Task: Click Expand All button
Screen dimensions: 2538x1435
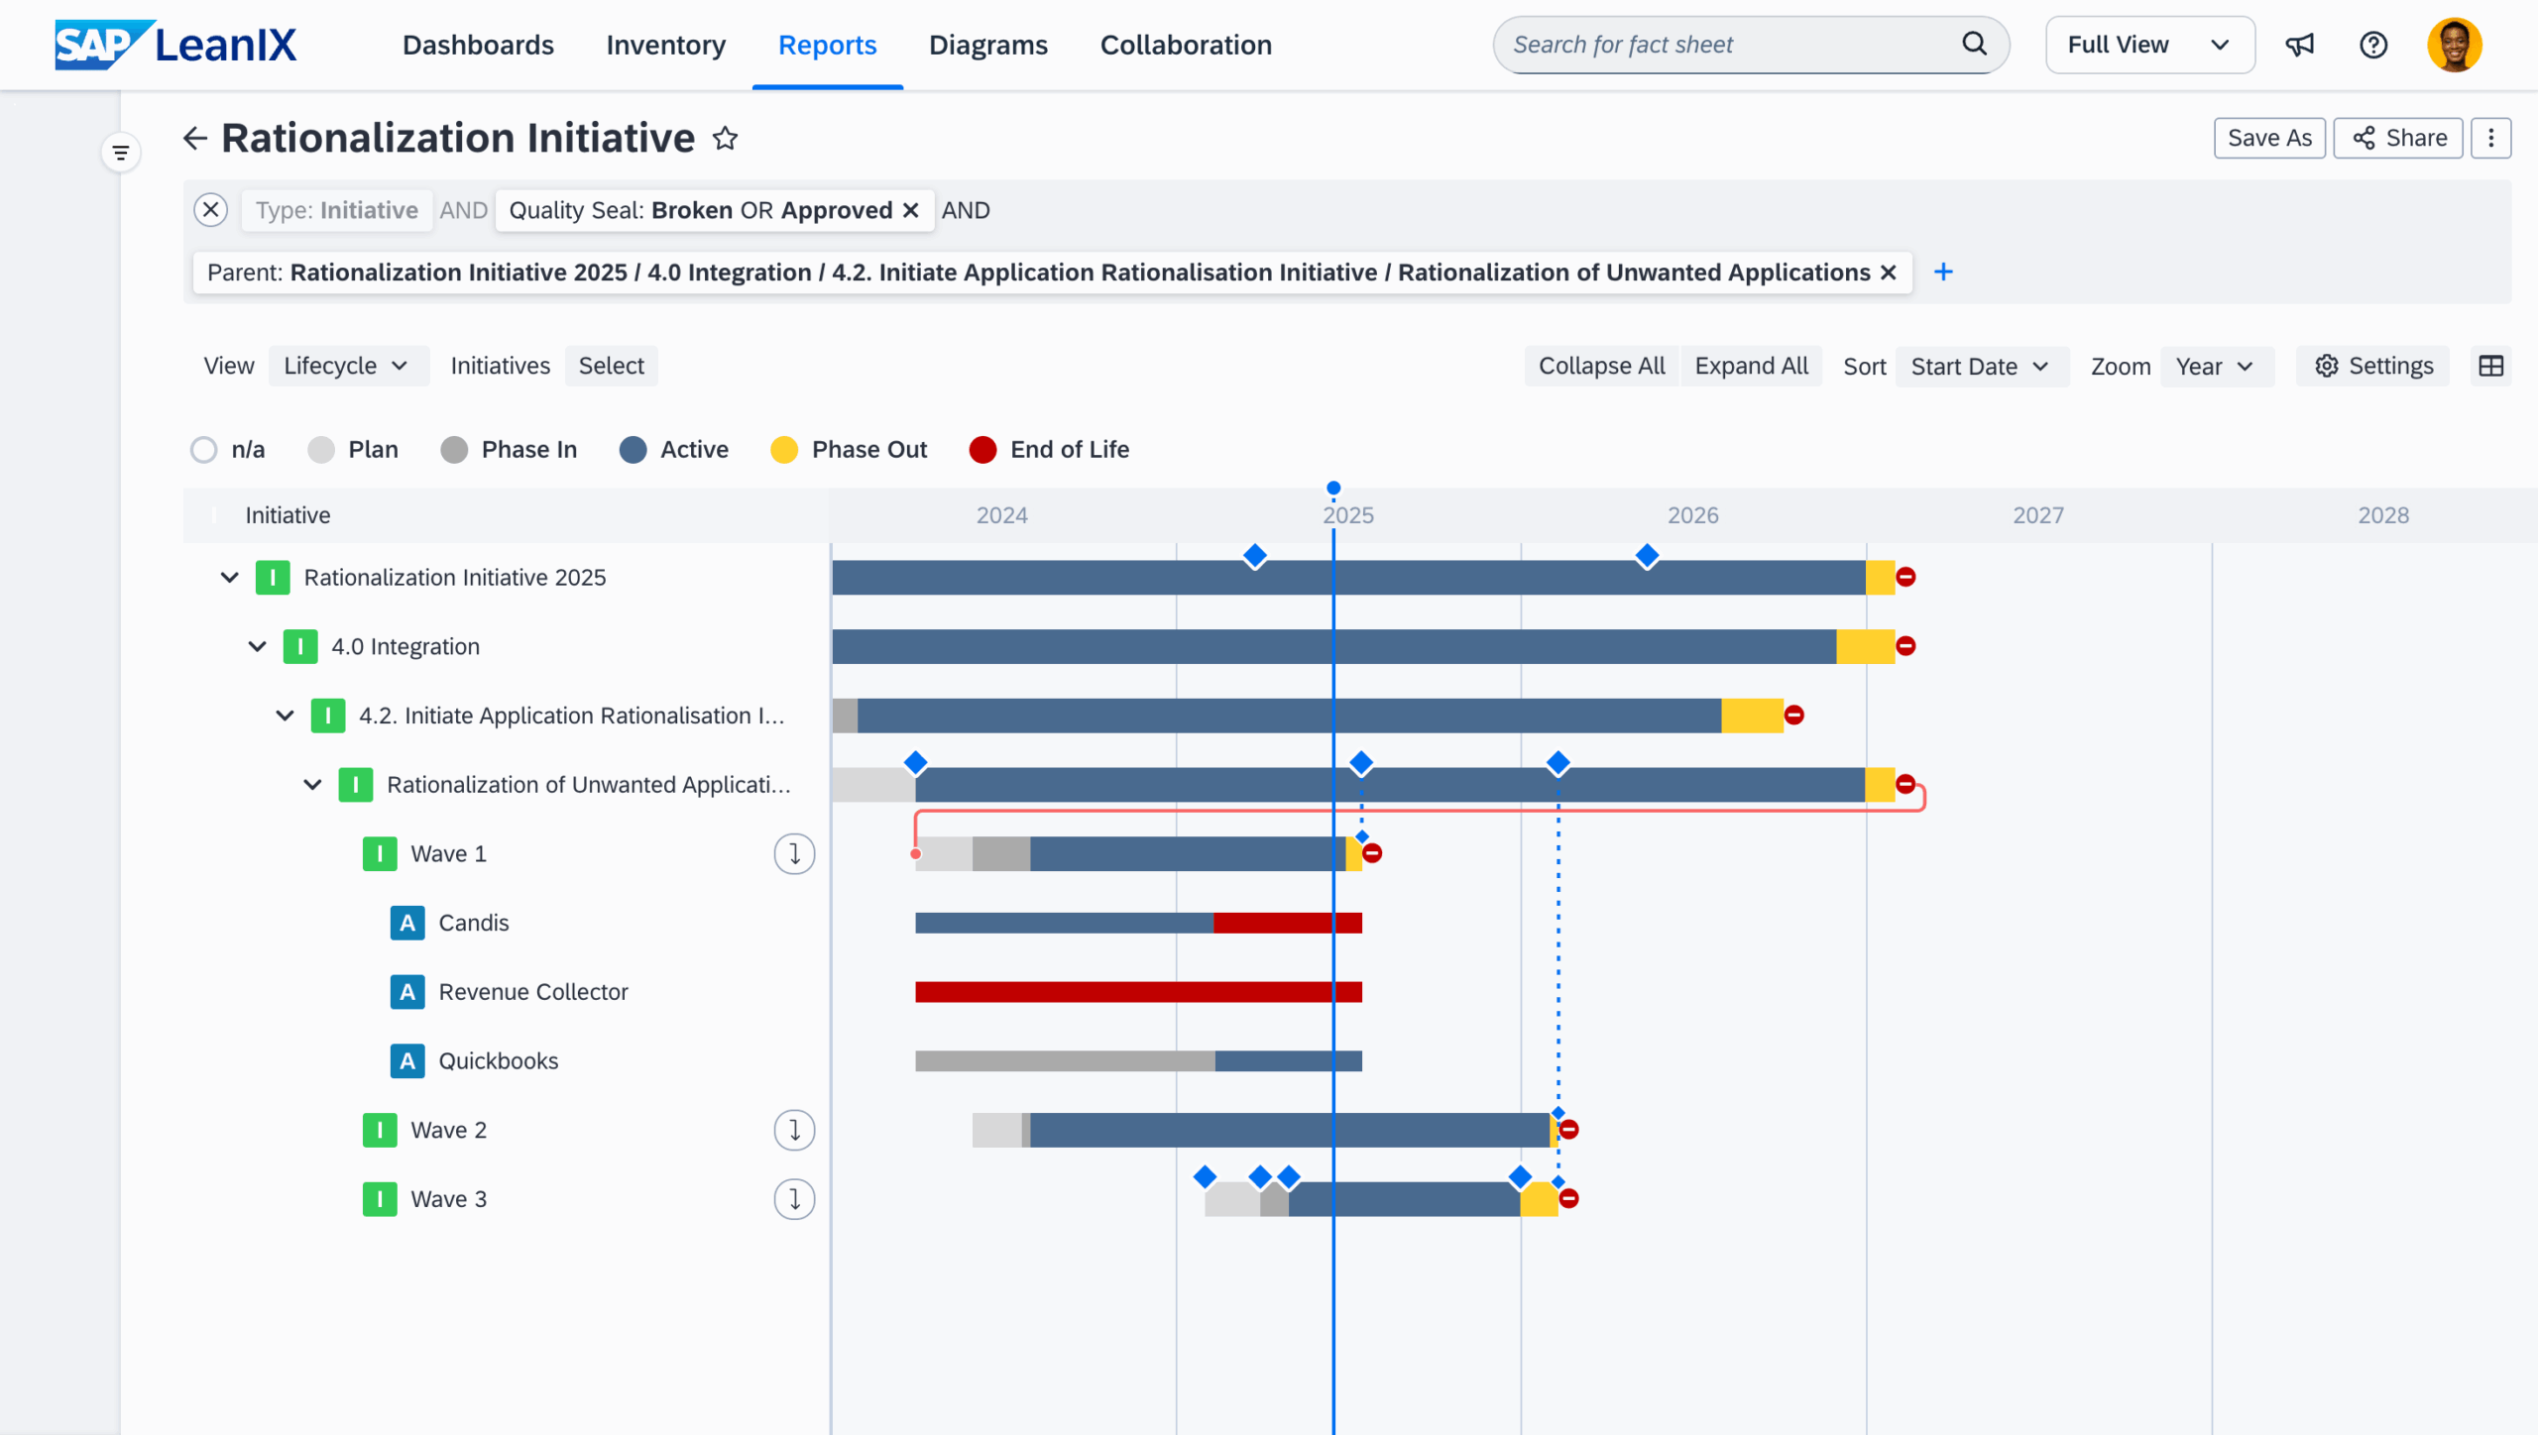Action: 1751,366
